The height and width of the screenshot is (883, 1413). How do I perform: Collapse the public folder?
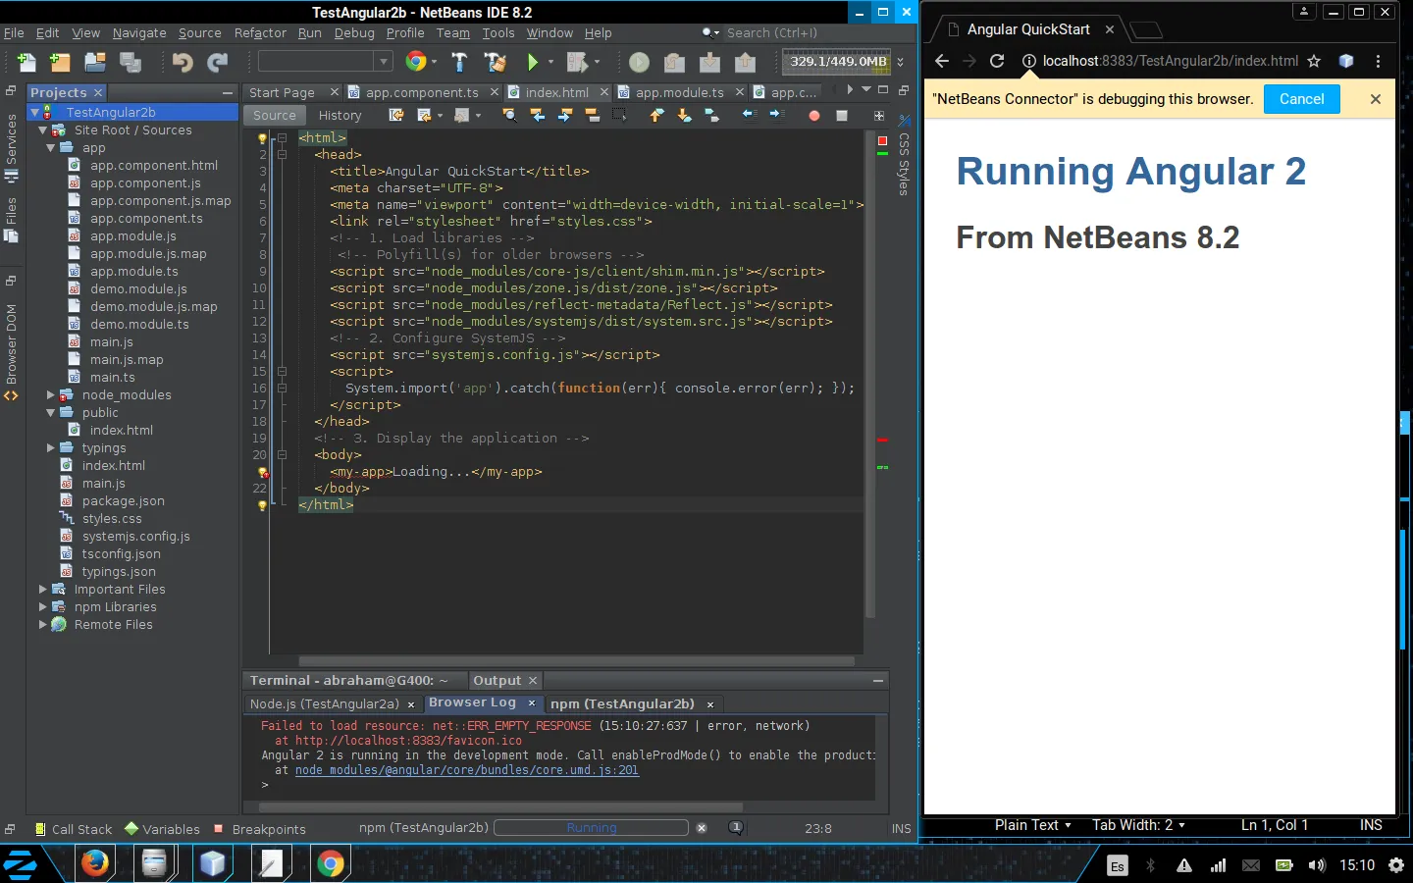click(51, 413)
